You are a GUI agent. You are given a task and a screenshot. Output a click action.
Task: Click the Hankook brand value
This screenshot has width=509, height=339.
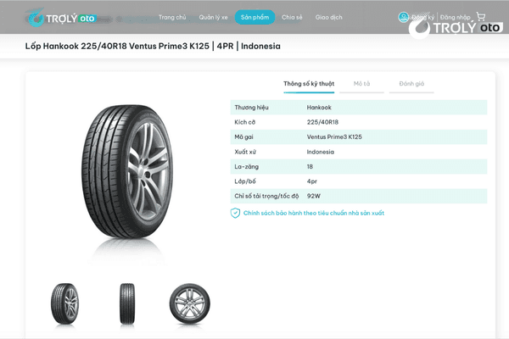319,108
